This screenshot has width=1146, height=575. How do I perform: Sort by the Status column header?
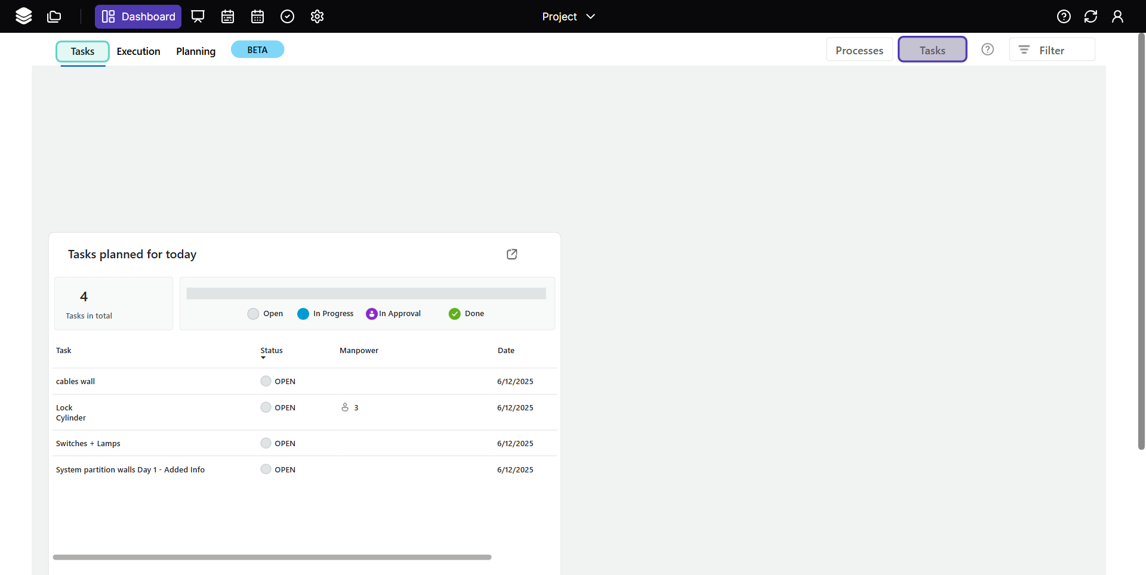[272, 351]
